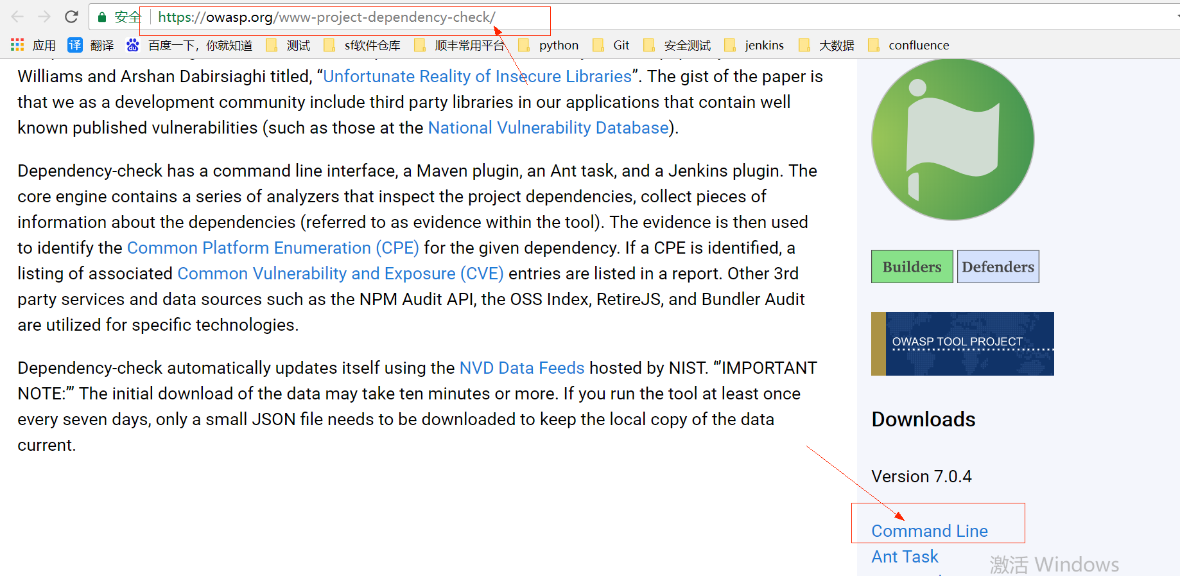1180x576 pixels.
Task: Click the browser forward arrow
Action: click(44, 17)
